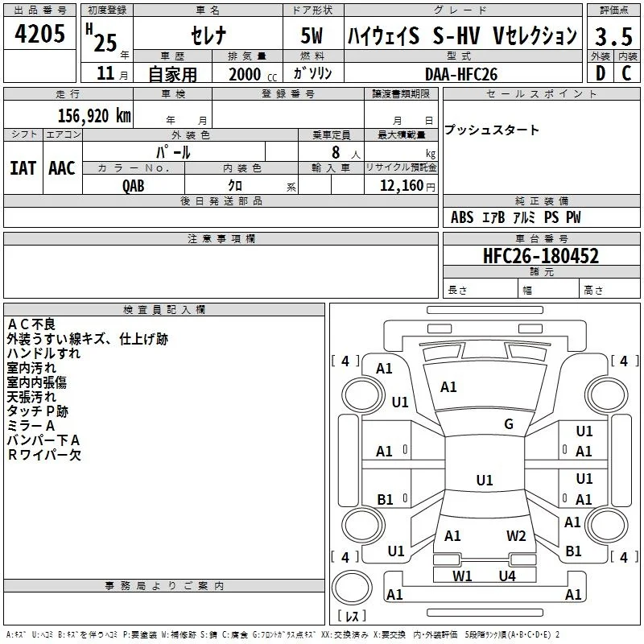Screen dimensions: 644x644
Task: Select inspector note AC不良
Action: pos(31,324)
